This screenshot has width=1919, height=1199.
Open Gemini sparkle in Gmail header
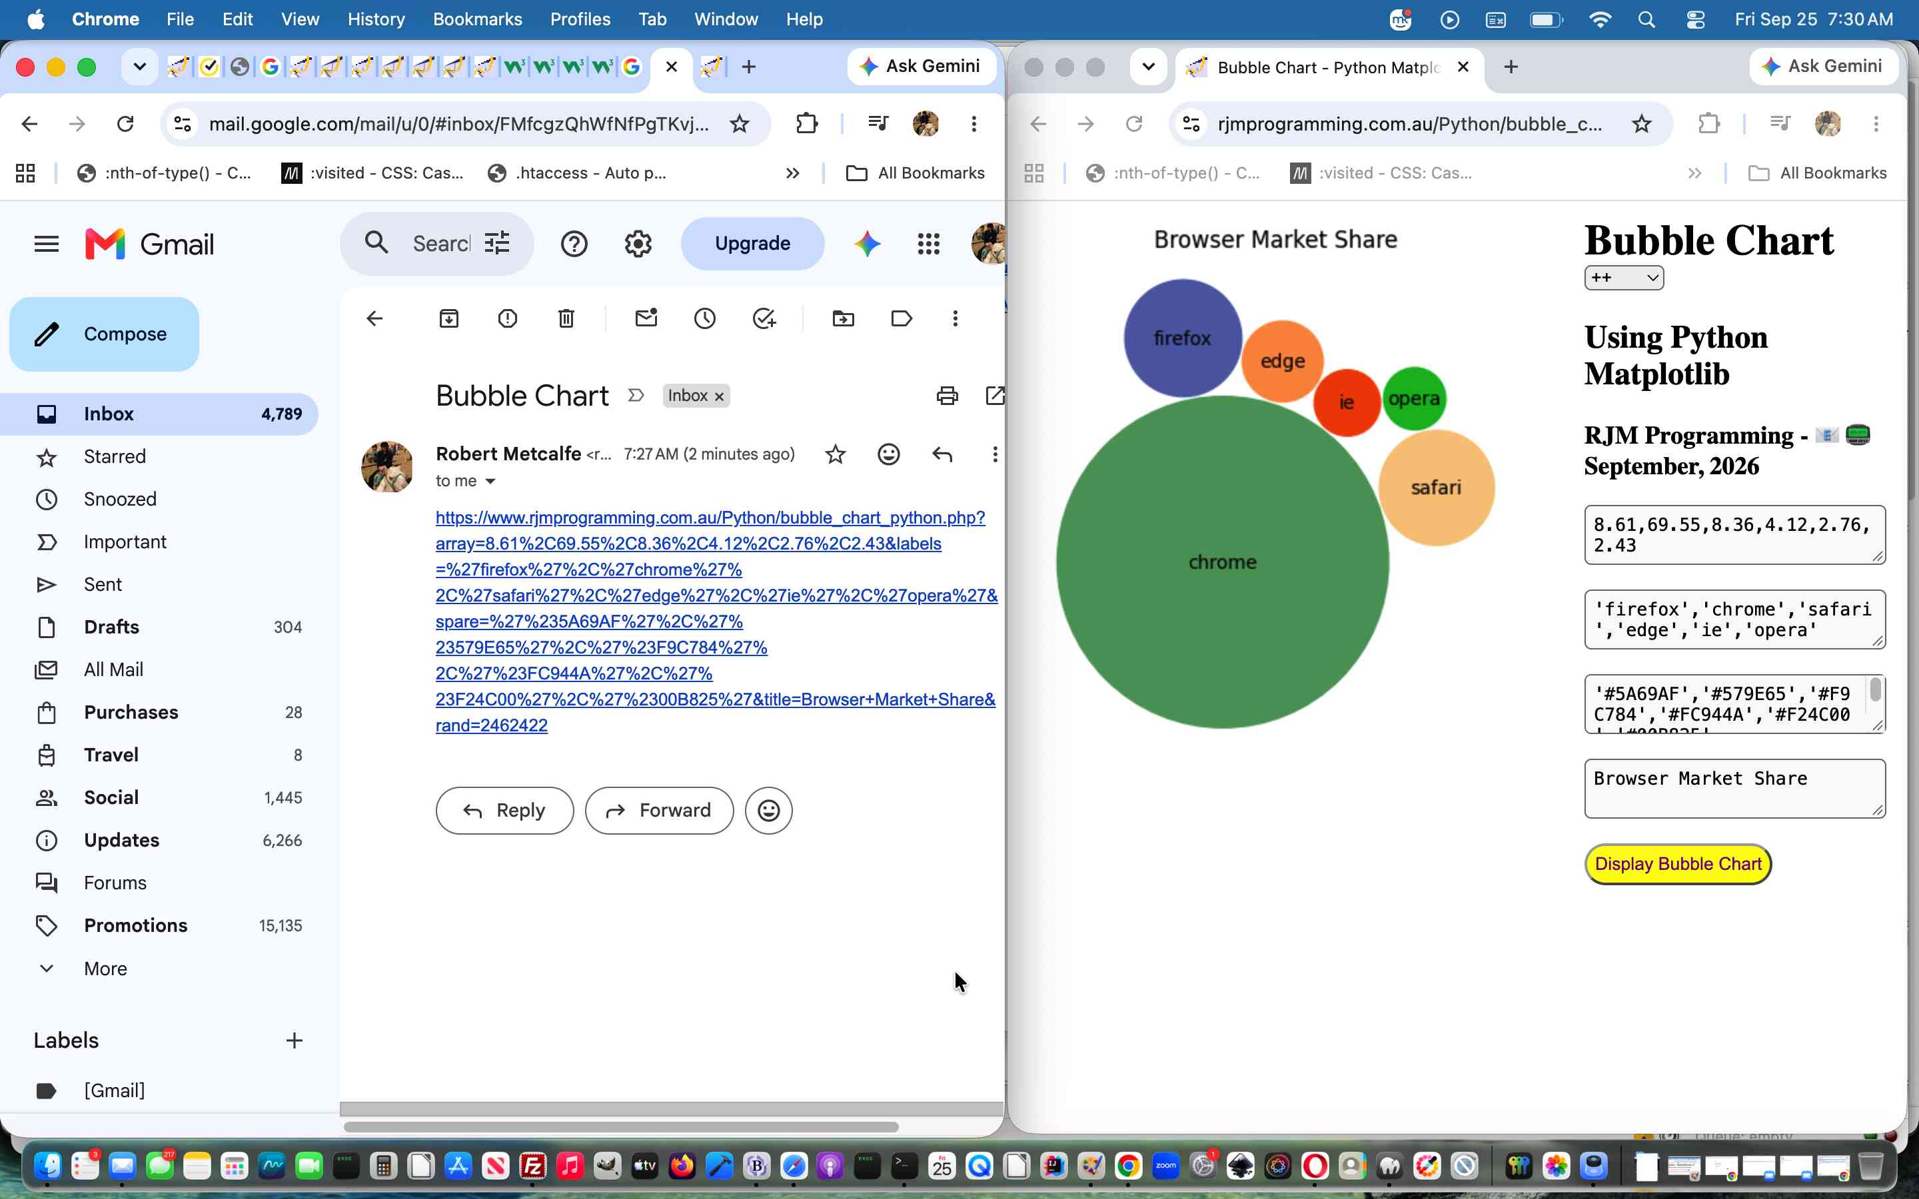pyautogui.click(x=868, y=244)
